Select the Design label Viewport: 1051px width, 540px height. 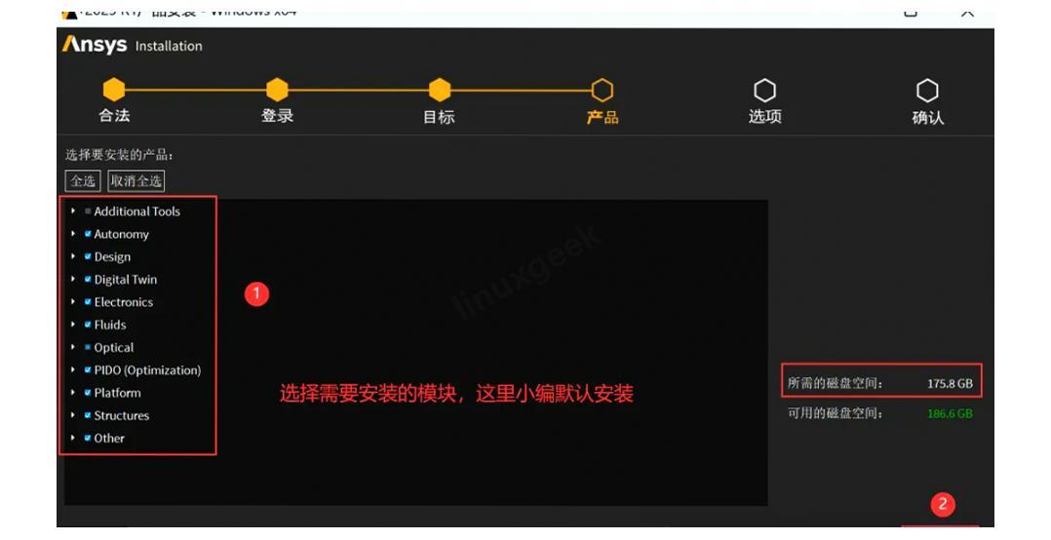[x=113, y=256]
